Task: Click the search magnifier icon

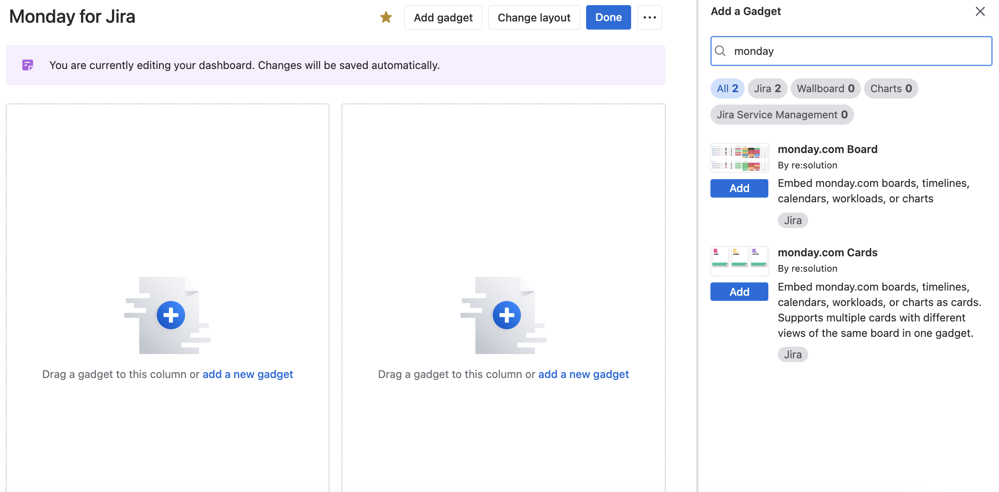Action: (721, 51)
